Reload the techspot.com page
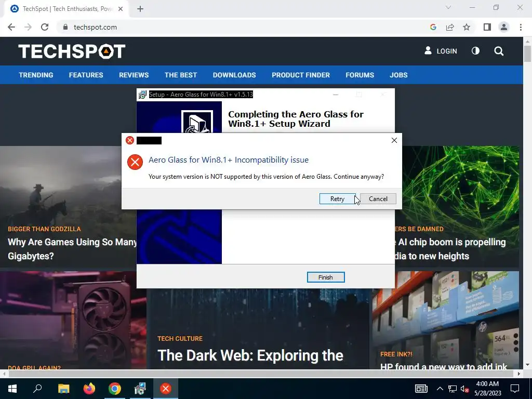Image resolution: width=532 pixels, height=399 pixels. (x=45, y=27)
